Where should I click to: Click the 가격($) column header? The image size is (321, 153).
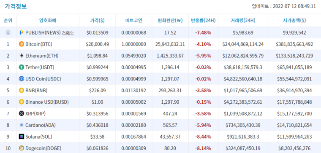(x=97, y=20)
